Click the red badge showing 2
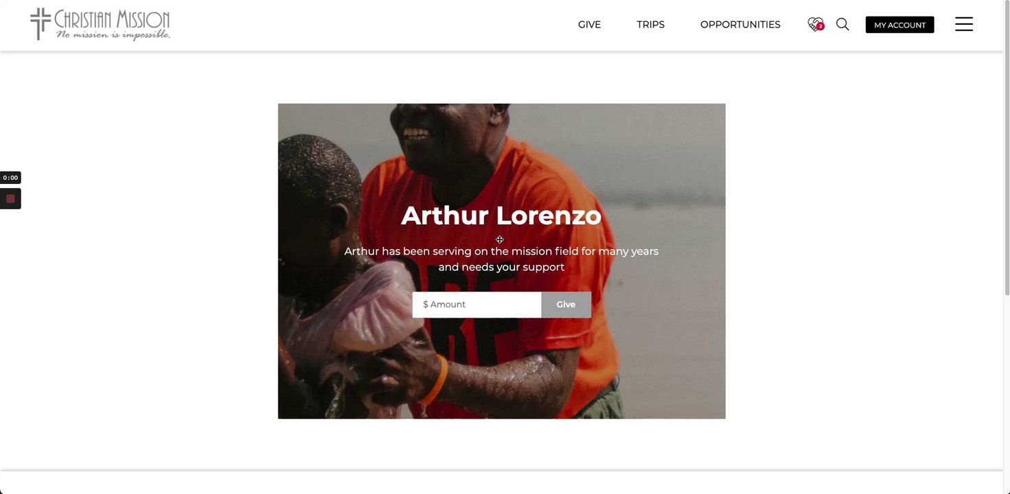Image resolution: width=1010 pixels, height=494 pixels. (820, 27)
